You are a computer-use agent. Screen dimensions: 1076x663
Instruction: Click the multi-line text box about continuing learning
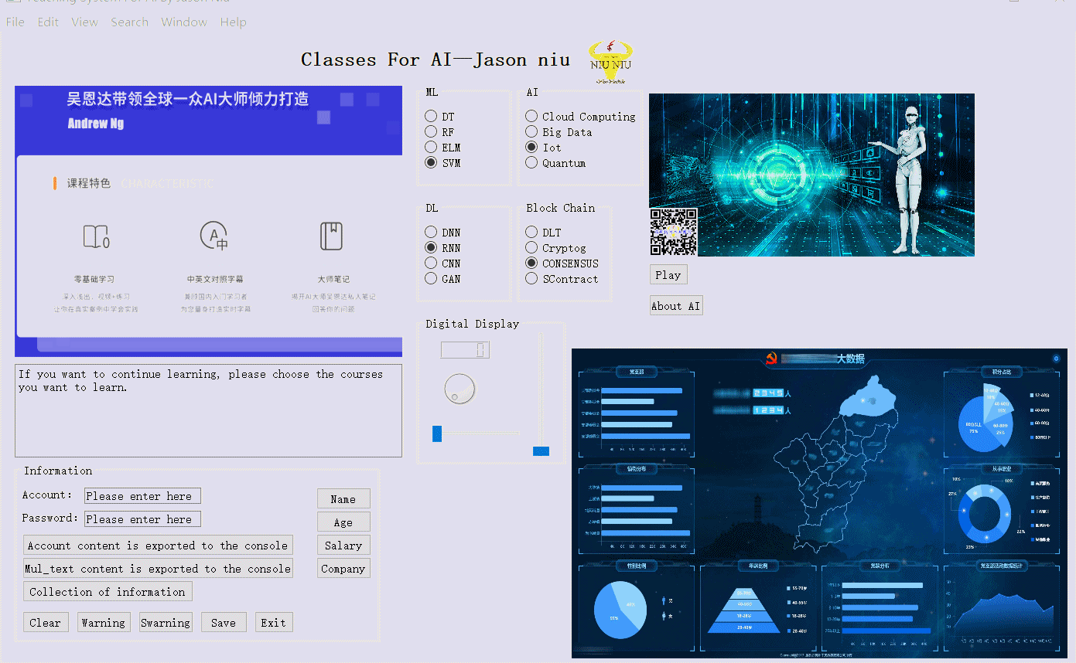209,410
